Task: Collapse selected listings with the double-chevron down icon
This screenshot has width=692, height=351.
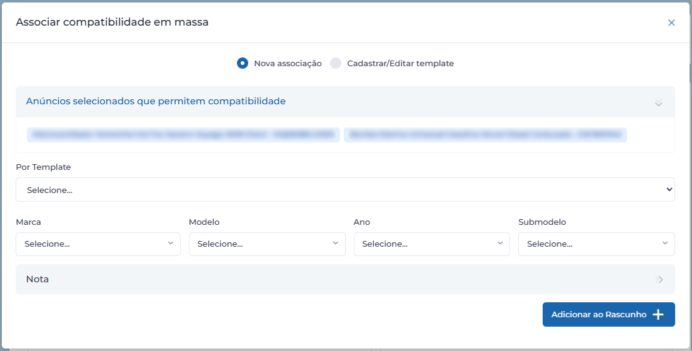Action: pyautogui.click(x=658, y=102)
